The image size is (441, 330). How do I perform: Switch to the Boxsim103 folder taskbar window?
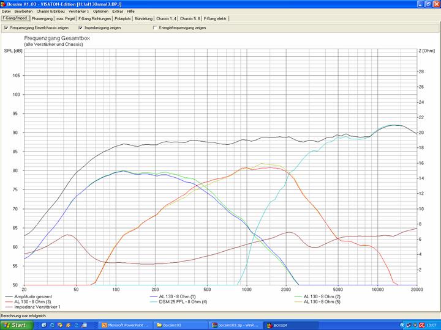pyautogui.click(x=179, y=325)
